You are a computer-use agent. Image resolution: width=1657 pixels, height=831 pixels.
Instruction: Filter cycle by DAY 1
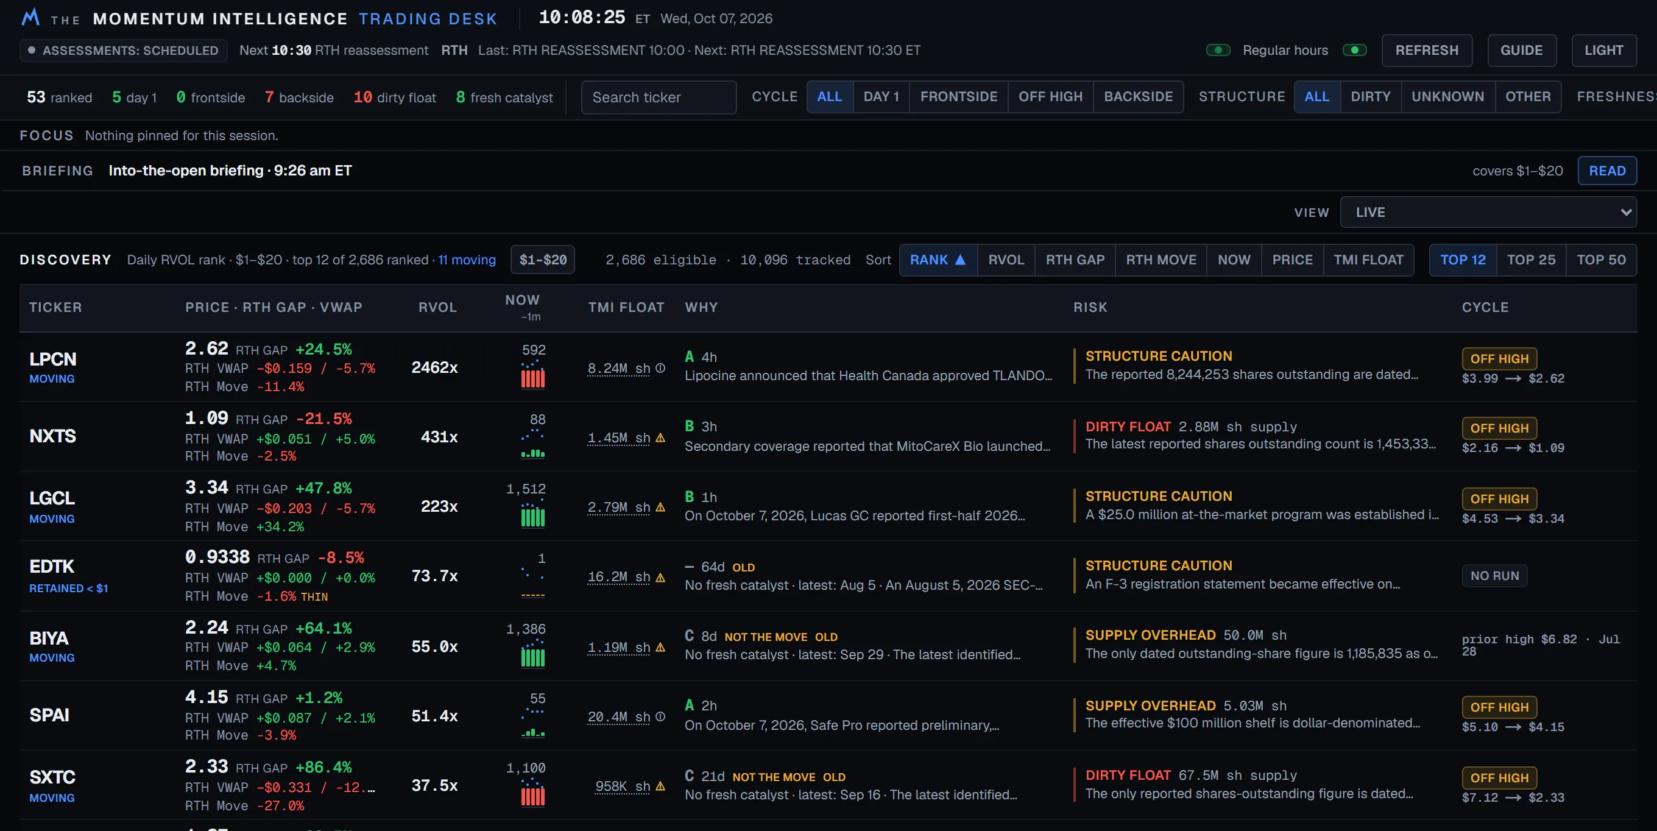pos(881,96)
